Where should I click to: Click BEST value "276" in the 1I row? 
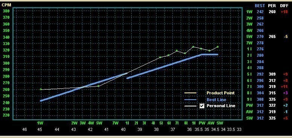[x=260, y=49]
